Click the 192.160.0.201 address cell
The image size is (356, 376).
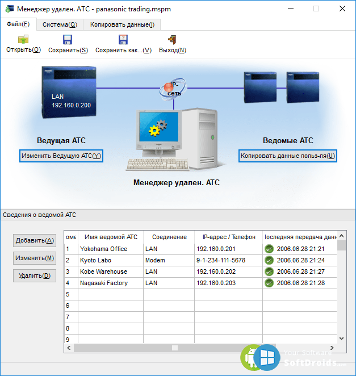pyautogui.click(x=229, y=249)
